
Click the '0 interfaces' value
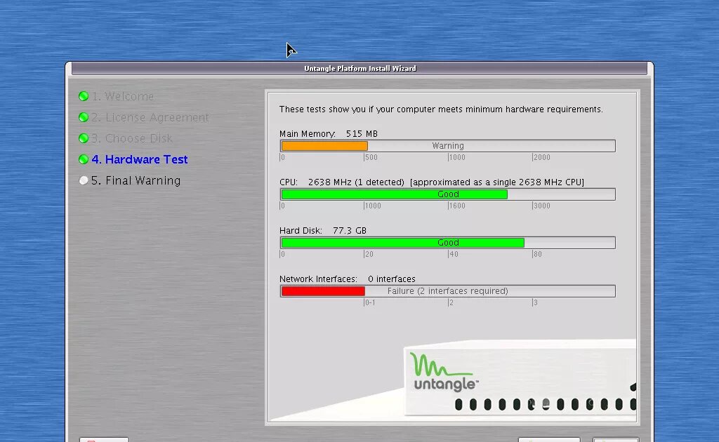tap(392, 279)
